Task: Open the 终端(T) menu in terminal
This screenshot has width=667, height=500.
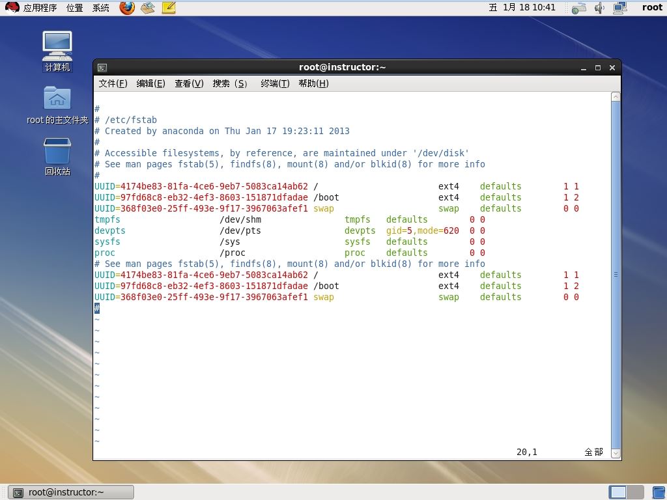Action: [275, 83]
